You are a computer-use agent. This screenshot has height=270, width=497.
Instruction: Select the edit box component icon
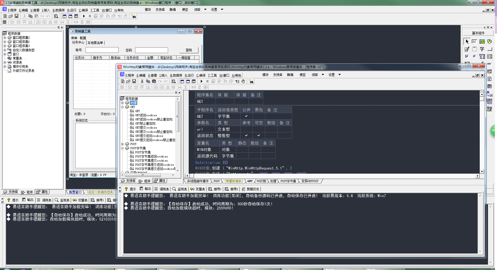point(474,41)
